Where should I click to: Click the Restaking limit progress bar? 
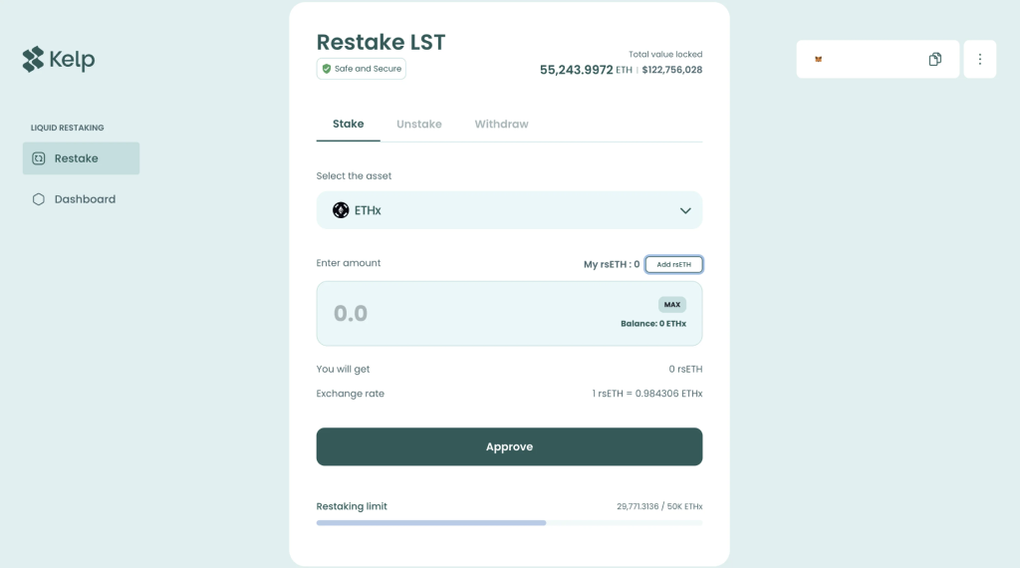(x=509, y=522)
